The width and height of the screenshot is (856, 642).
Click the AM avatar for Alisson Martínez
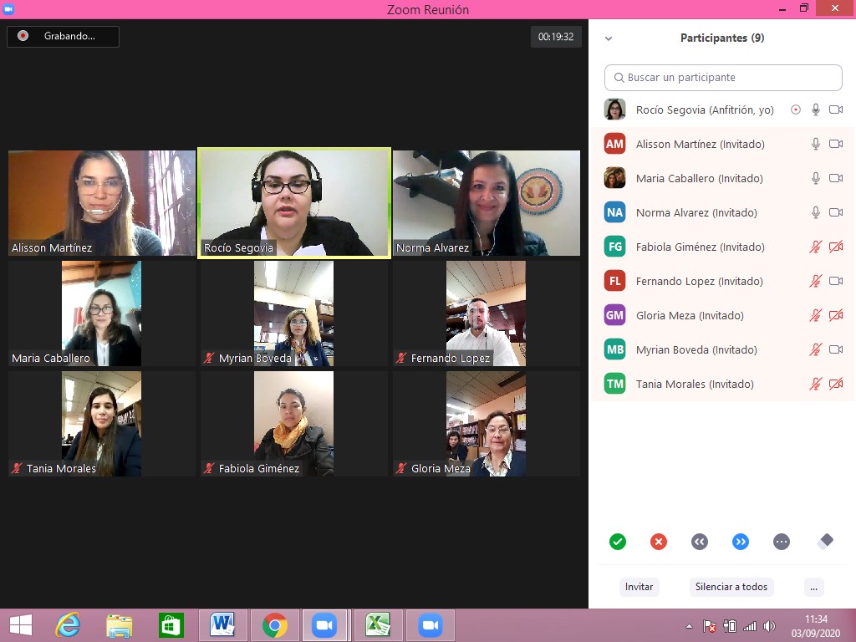pyautogui.click(x=614, y=144)
